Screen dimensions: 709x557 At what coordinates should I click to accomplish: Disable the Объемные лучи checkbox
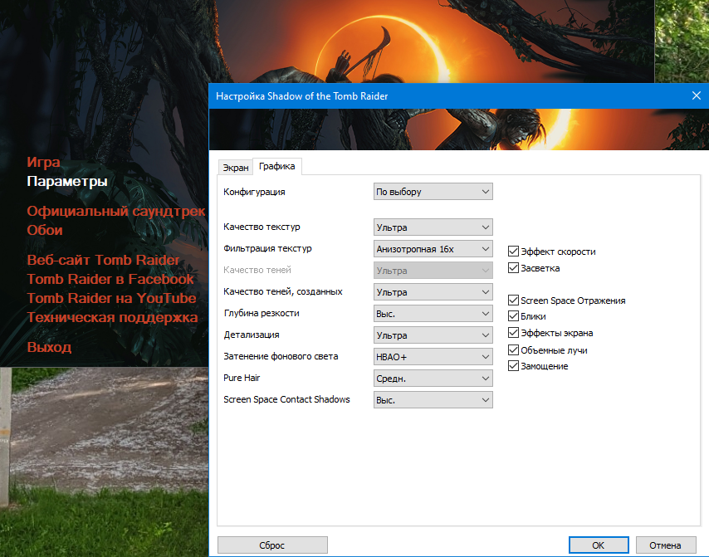[513, 350]
